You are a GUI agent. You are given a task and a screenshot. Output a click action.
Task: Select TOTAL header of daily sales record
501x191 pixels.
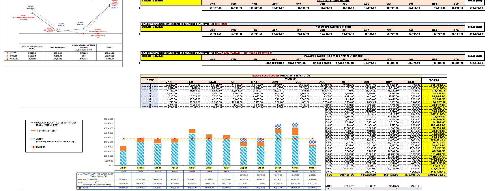pyautogui.click(x=434, y=80)
